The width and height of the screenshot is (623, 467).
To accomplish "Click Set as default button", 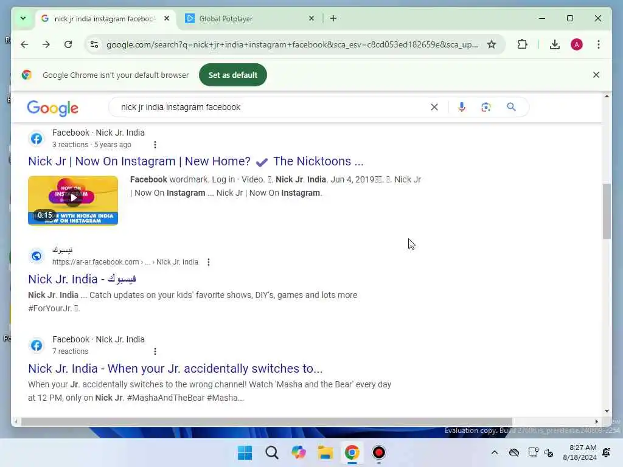I will pos(233,75).
